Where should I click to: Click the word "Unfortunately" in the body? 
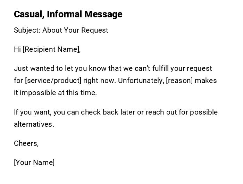click(x=141, y=81)
